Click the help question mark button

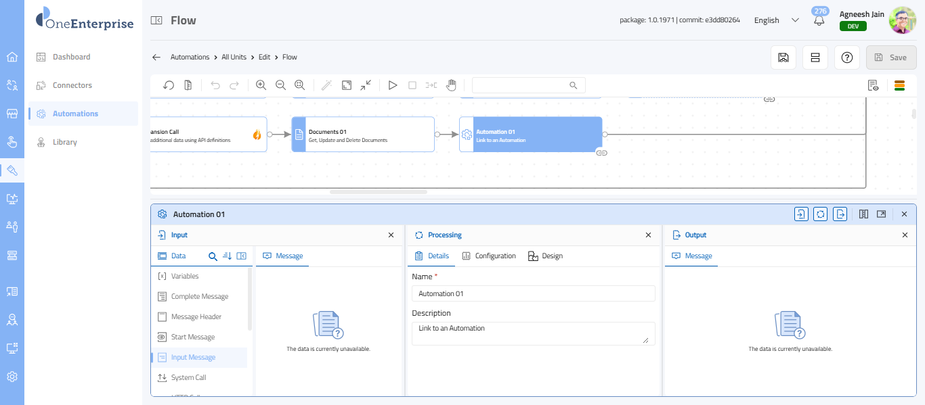pos(846,57)
